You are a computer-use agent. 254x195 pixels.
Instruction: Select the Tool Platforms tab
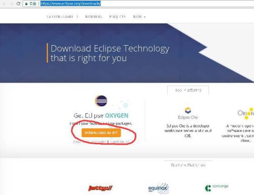(x=188, y=90)
